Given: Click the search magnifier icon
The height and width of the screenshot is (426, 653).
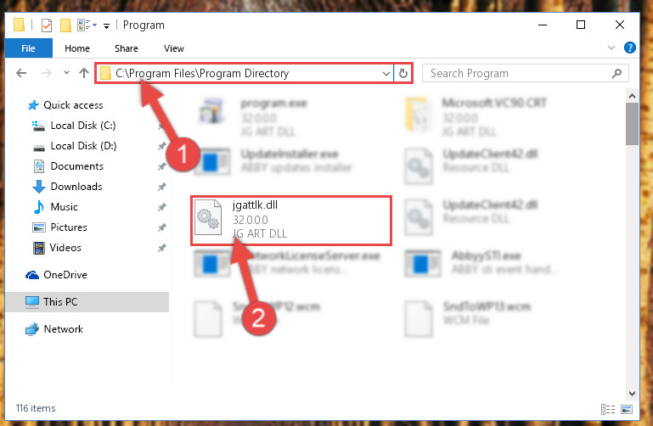Looking at the screenshot, I should (616, 74).
